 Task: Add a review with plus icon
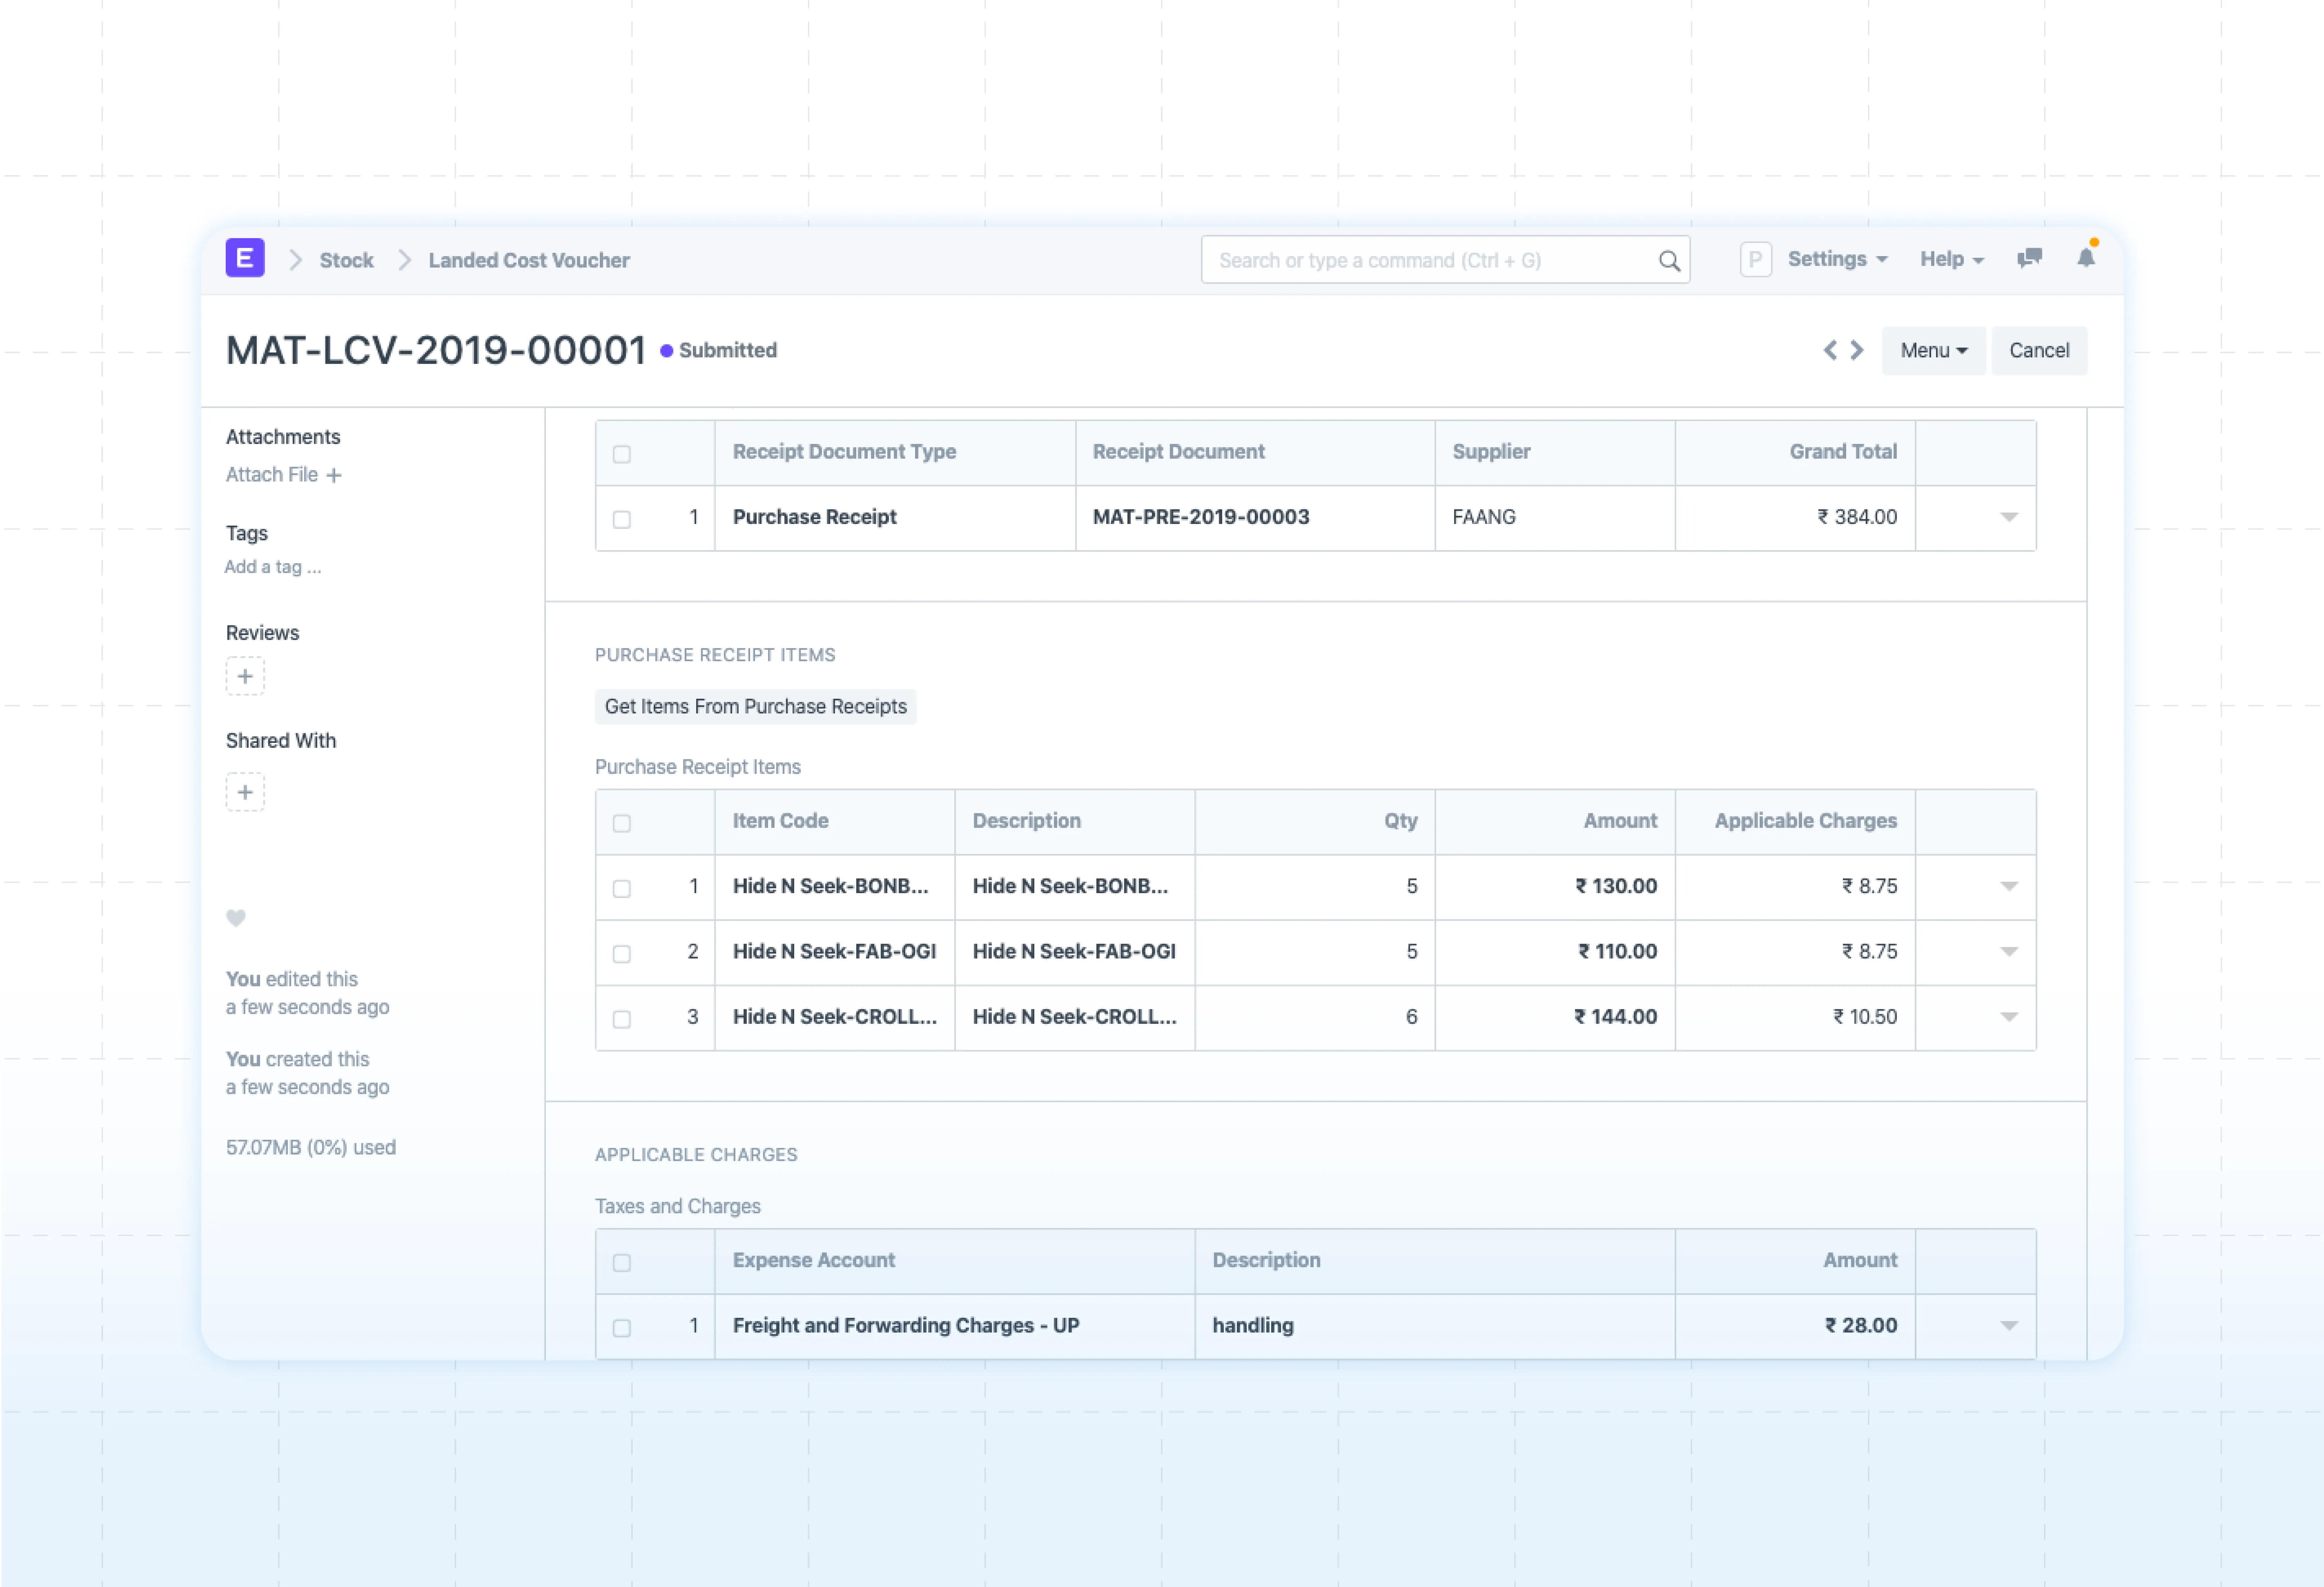tap(245, 676)
